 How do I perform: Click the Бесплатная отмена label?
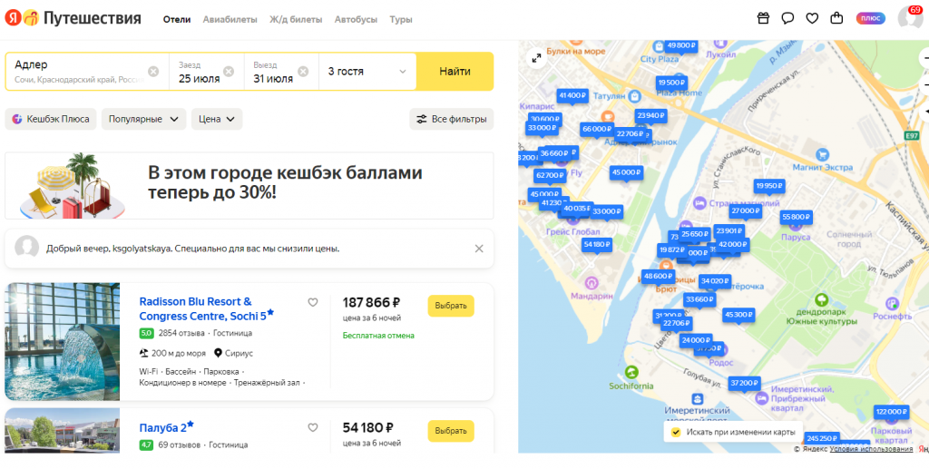tap(378, 335)
